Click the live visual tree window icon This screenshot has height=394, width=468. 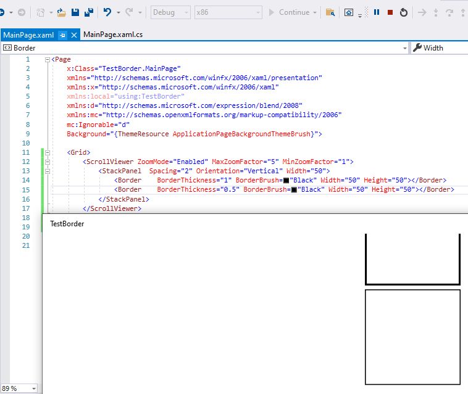(349, 12)
